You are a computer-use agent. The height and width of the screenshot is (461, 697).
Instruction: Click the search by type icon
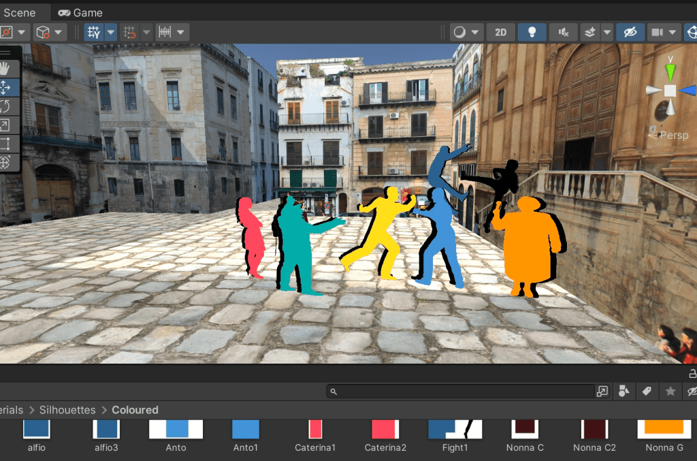[x=623, y=391]
